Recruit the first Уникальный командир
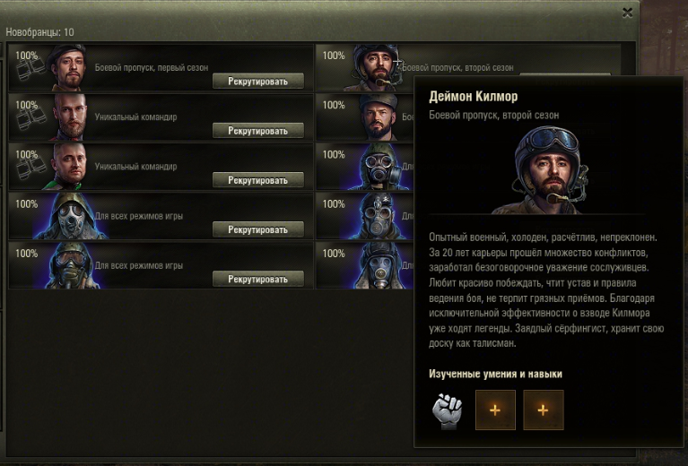 [x=258, y=131]
